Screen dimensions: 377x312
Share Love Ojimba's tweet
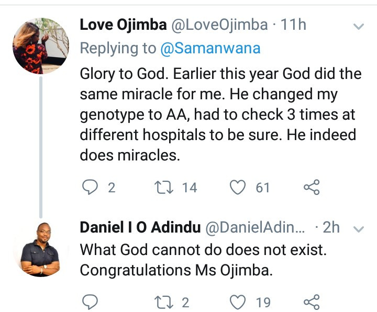312,187
